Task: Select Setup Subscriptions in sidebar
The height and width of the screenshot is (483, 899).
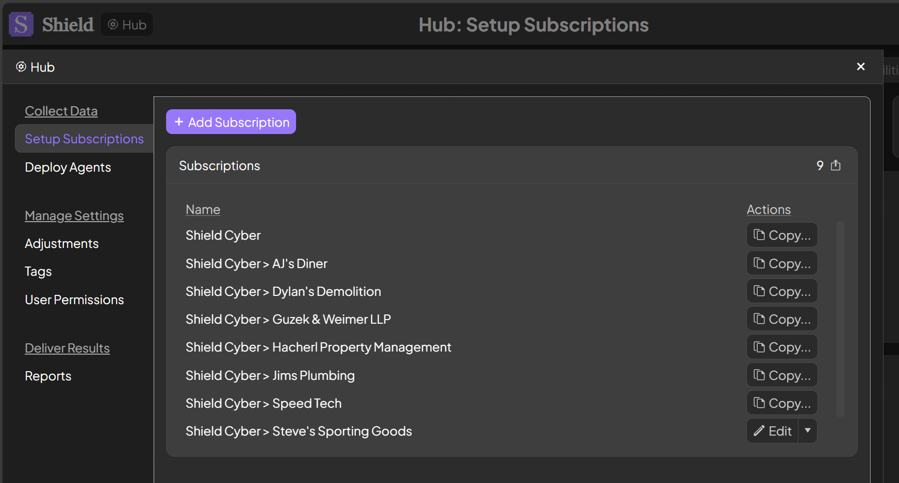Action: click(84, 139)
